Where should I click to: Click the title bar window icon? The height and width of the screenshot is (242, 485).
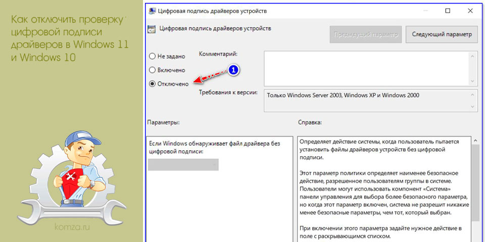tap(152, 11)
